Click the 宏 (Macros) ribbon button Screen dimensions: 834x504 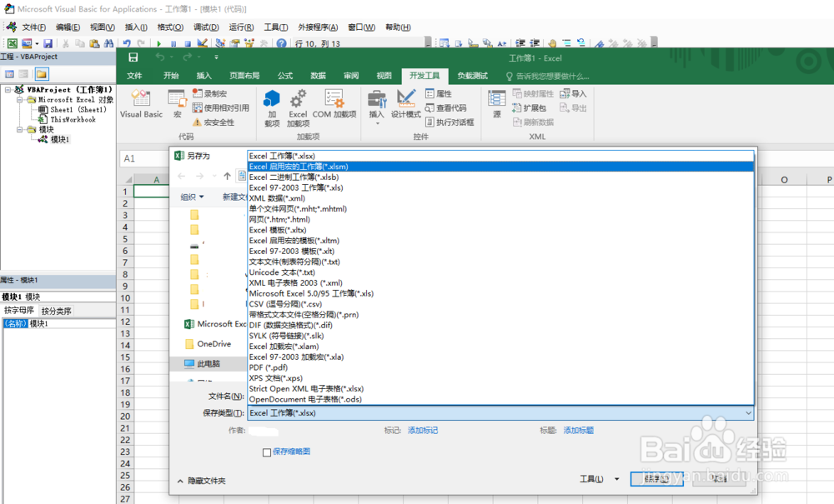coord(177,104)
